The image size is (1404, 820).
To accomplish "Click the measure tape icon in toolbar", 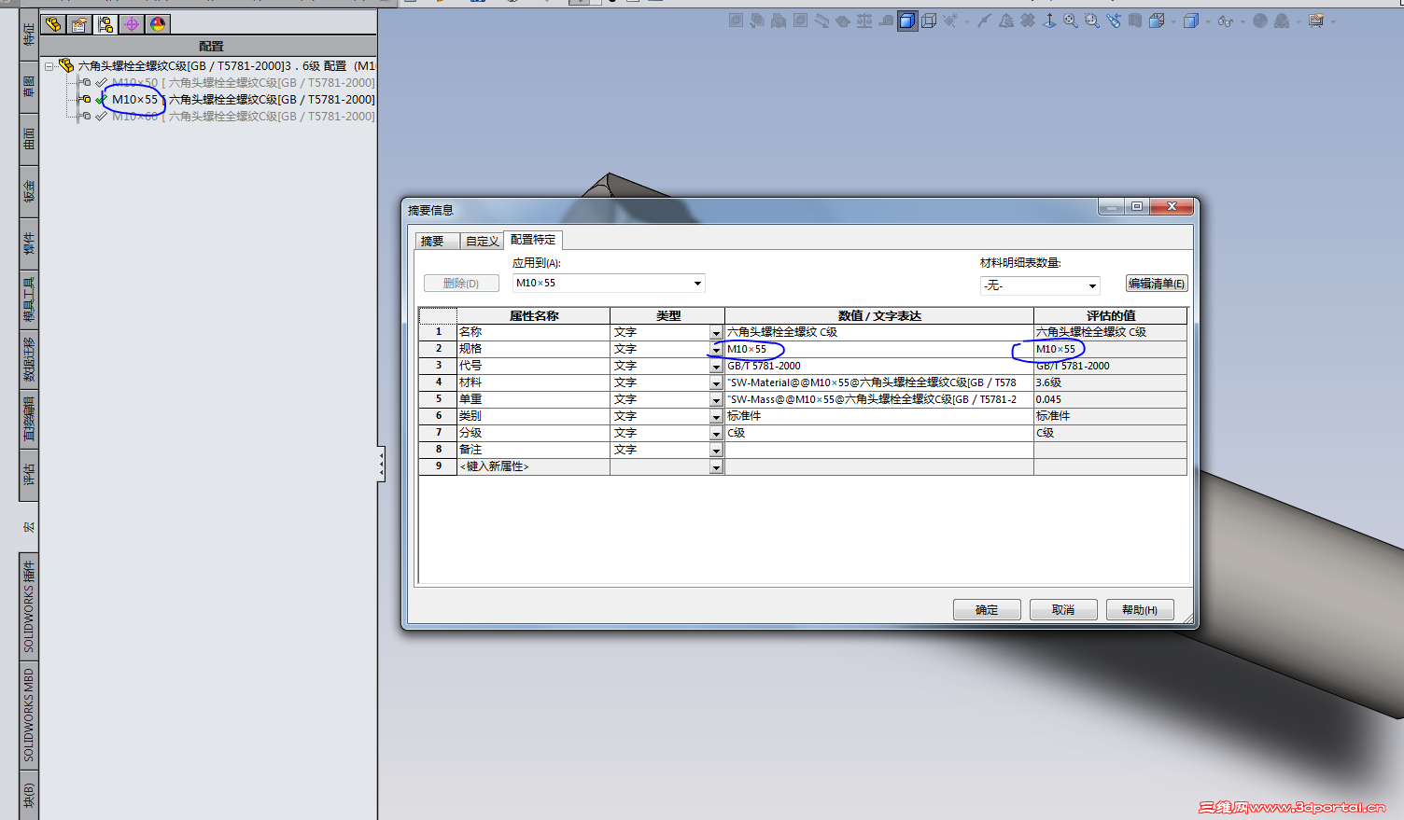I will (886, 21).
